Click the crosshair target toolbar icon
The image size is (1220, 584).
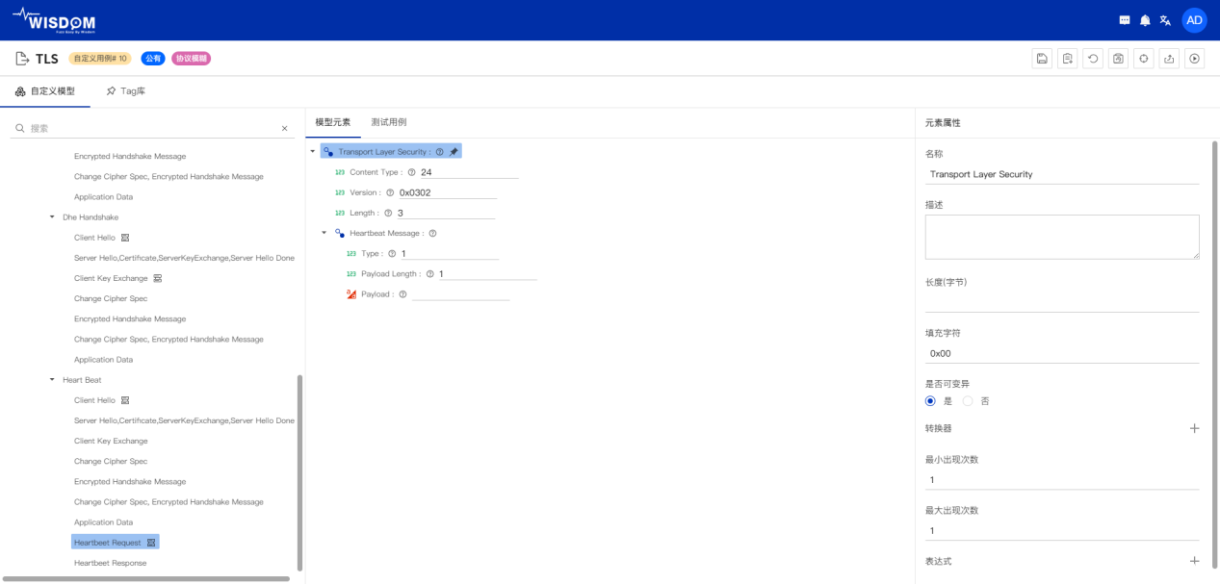tap(1143, 59)
